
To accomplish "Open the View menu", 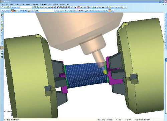I will click(11, 5).
